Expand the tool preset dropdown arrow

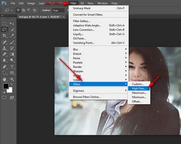pyautogui.click(x=12, y=10)
